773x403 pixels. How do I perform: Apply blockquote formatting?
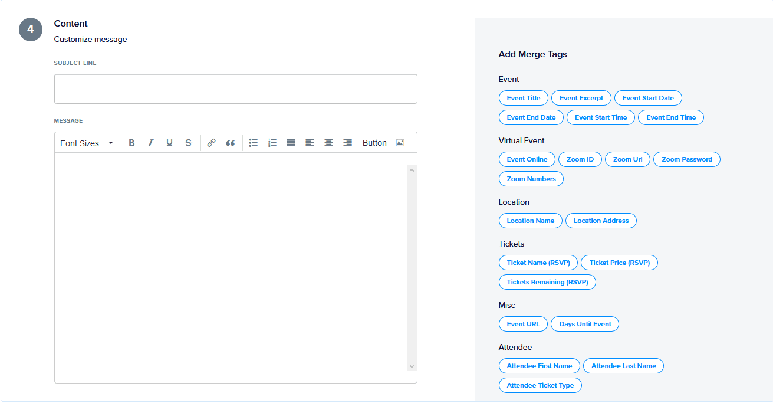coord(230,142)
